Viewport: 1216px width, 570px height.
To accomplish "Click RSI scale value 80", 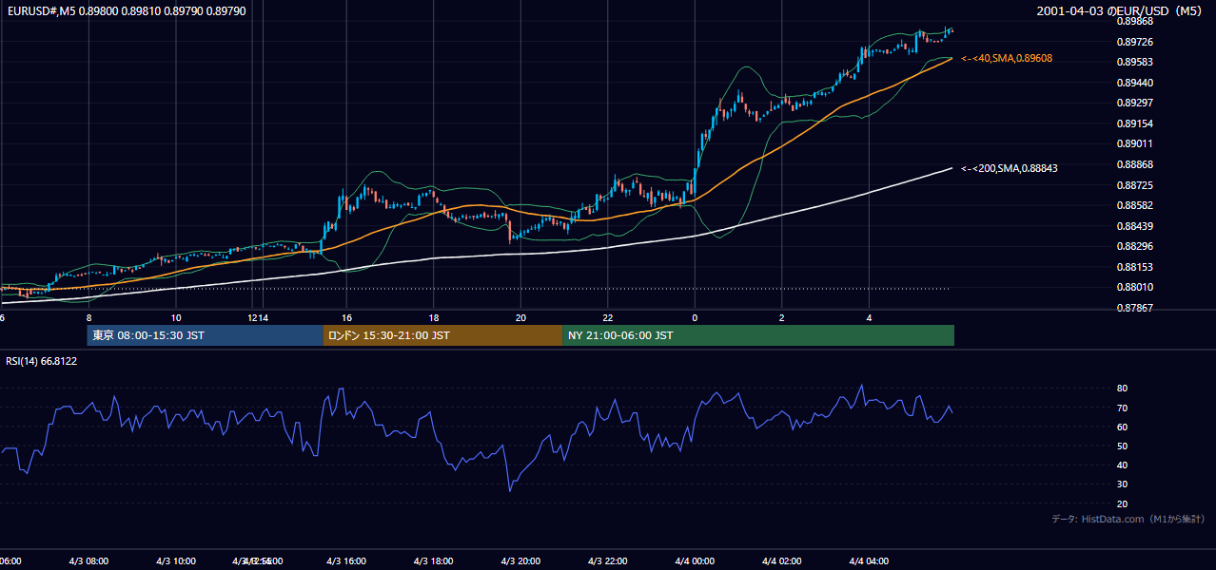I will 1122,389.
